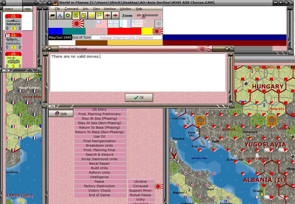Click the teal color bar segment
The image size is (295, 204).
point(74,31)
